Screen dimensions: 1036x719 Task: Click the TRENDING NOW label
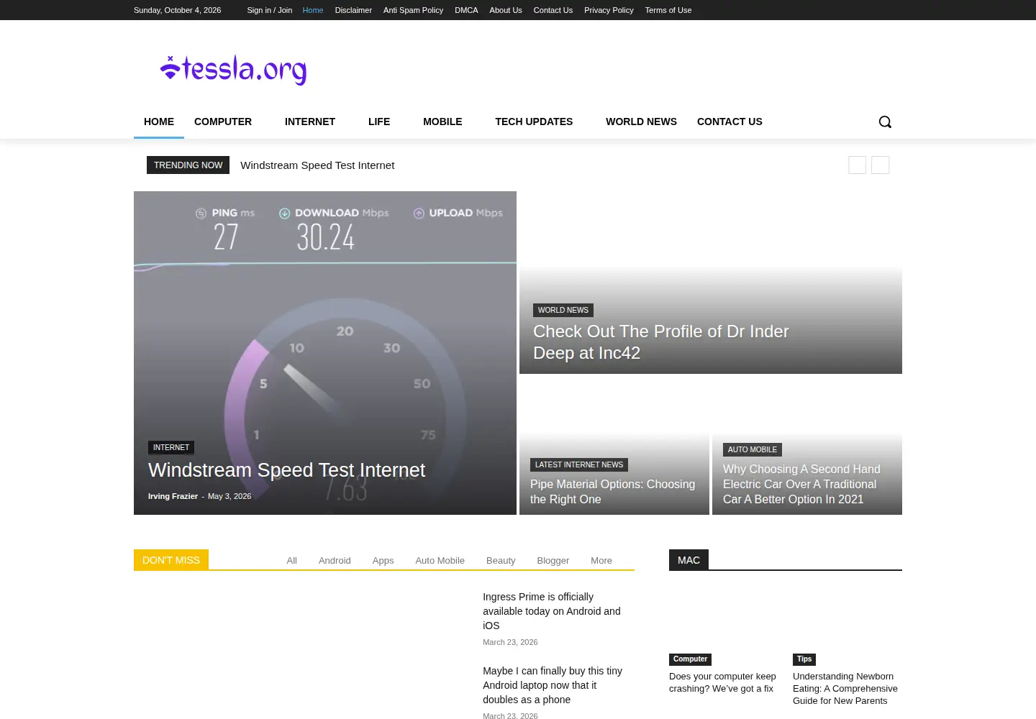[188, 165]
